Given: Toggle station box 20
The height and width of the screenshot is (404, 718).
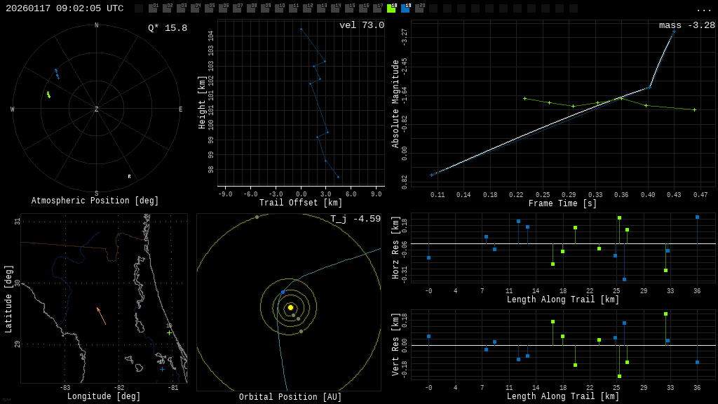Looking at the screenshot, I should [419, 8].
